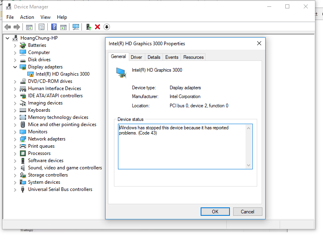Click the red X Uninstall device icon

(x=98, y=27)
